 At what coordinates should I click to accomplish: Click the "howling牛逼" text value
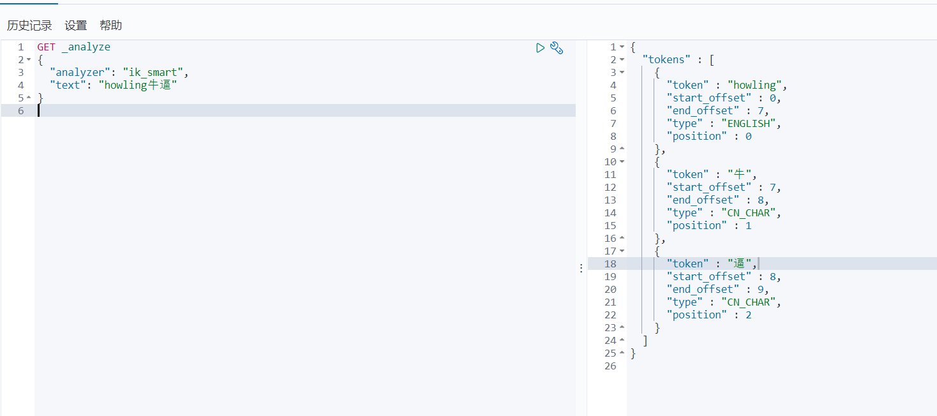point(137,85)
